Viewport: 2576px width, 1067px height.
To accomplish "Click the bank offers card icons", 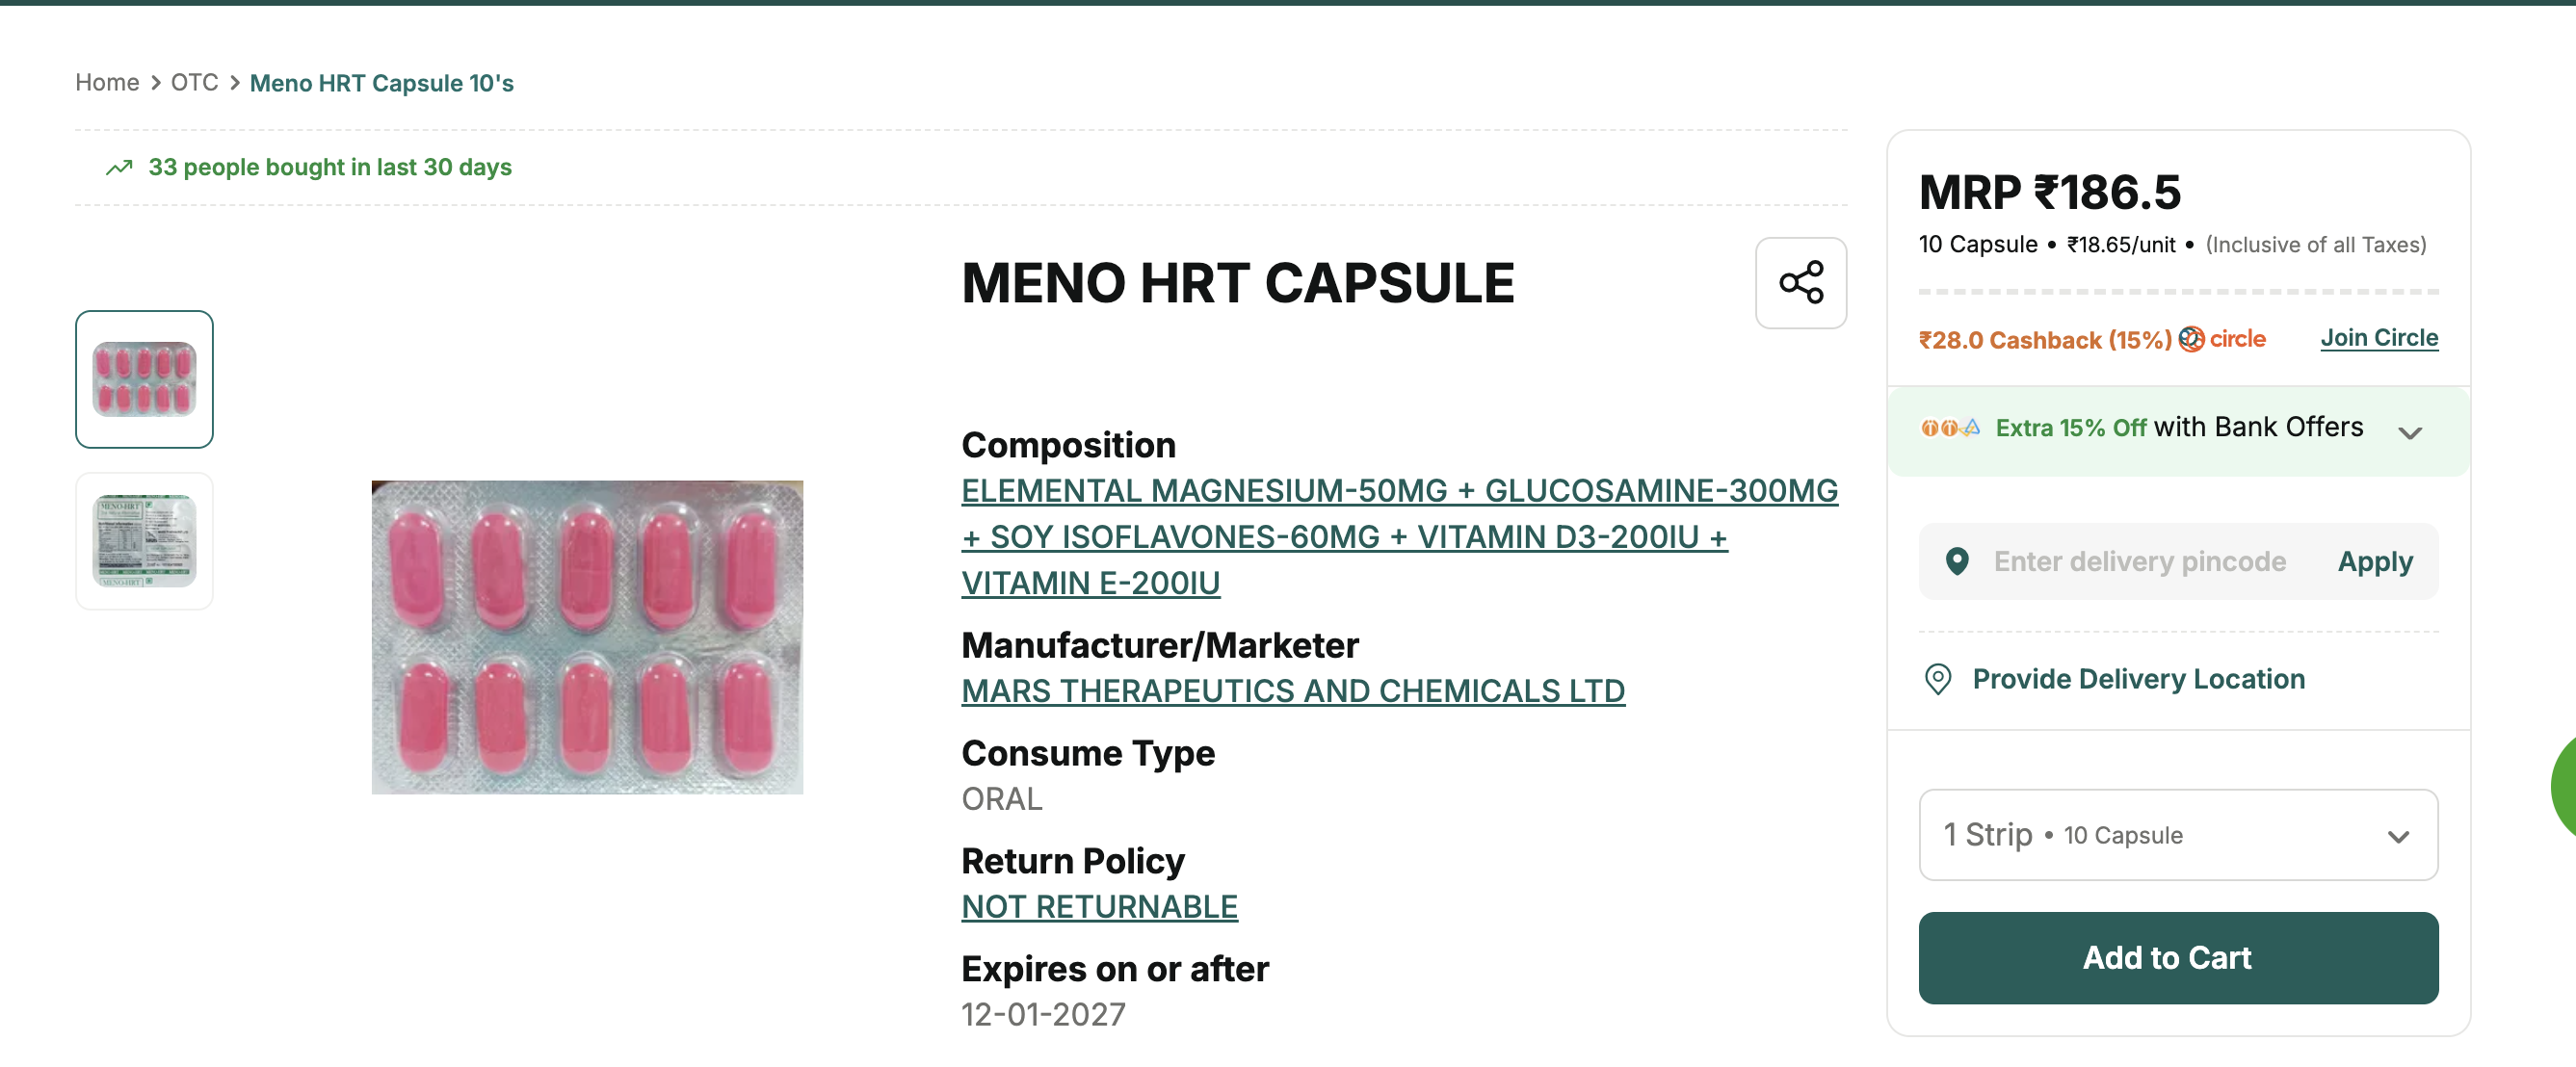I will 1949,428.
